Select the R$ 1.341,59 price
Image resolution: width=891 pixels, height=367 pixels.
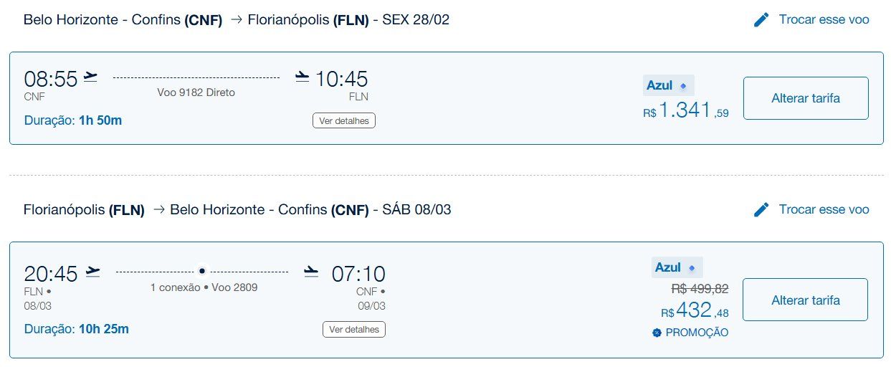686,111
